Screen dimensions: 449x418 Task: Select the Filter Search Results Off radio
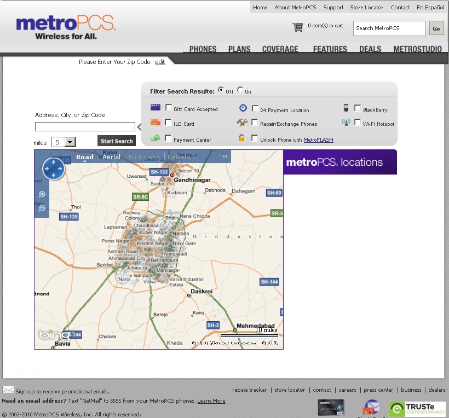point(221,90)
